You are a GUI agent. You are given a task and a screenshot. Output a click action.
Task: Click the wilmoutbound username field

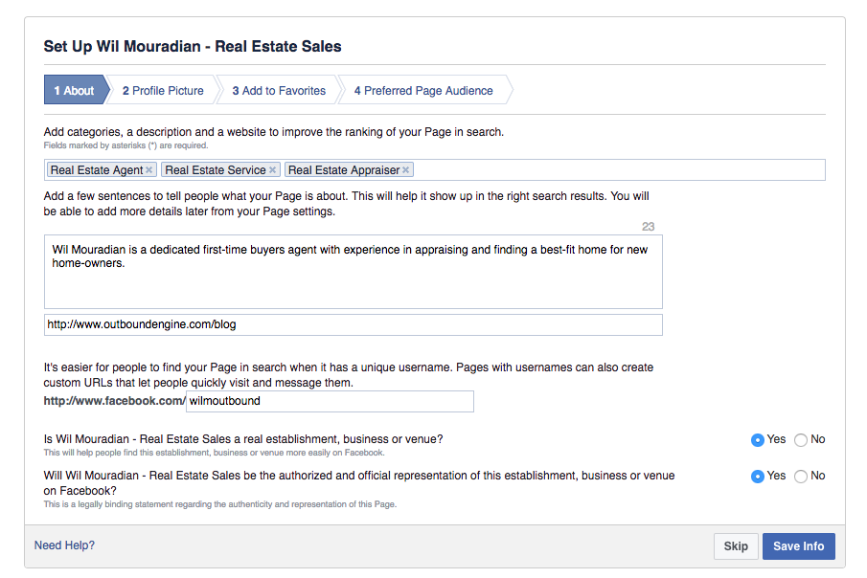point(331,401)
